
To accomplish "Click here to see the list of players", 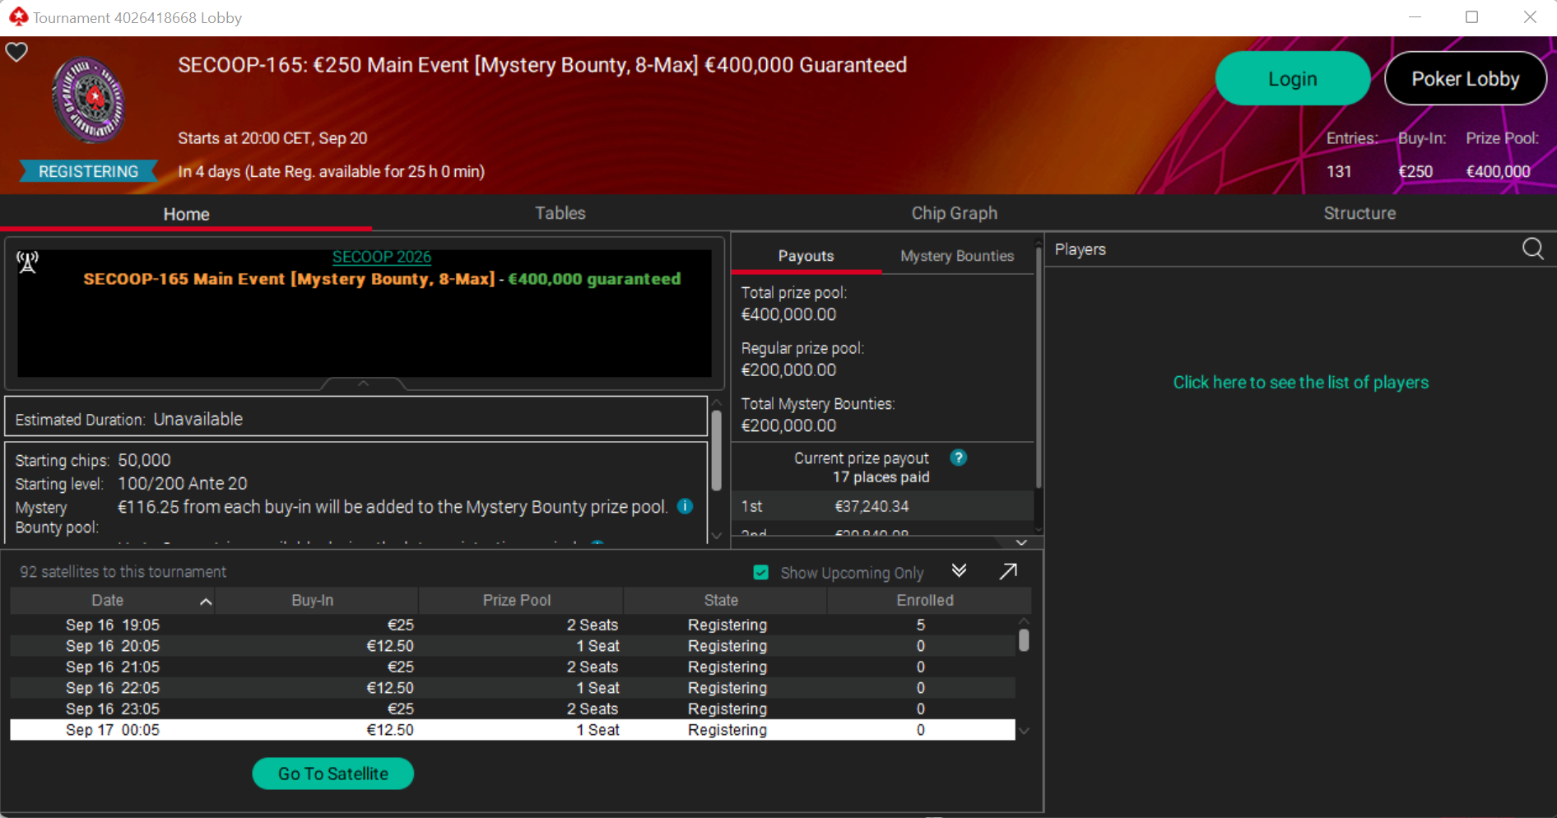I will [1300, 382].
